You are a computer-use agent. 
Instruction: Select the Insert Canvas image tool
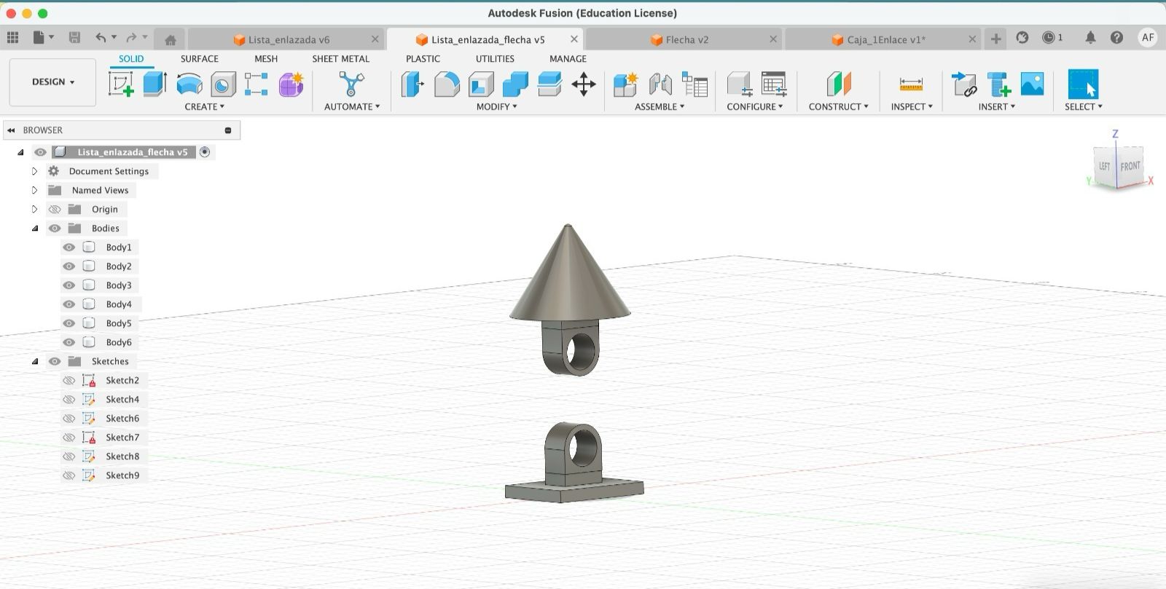[x=1032, y=84]
